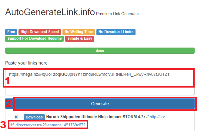Click the blue Download badge

point(34,117)
